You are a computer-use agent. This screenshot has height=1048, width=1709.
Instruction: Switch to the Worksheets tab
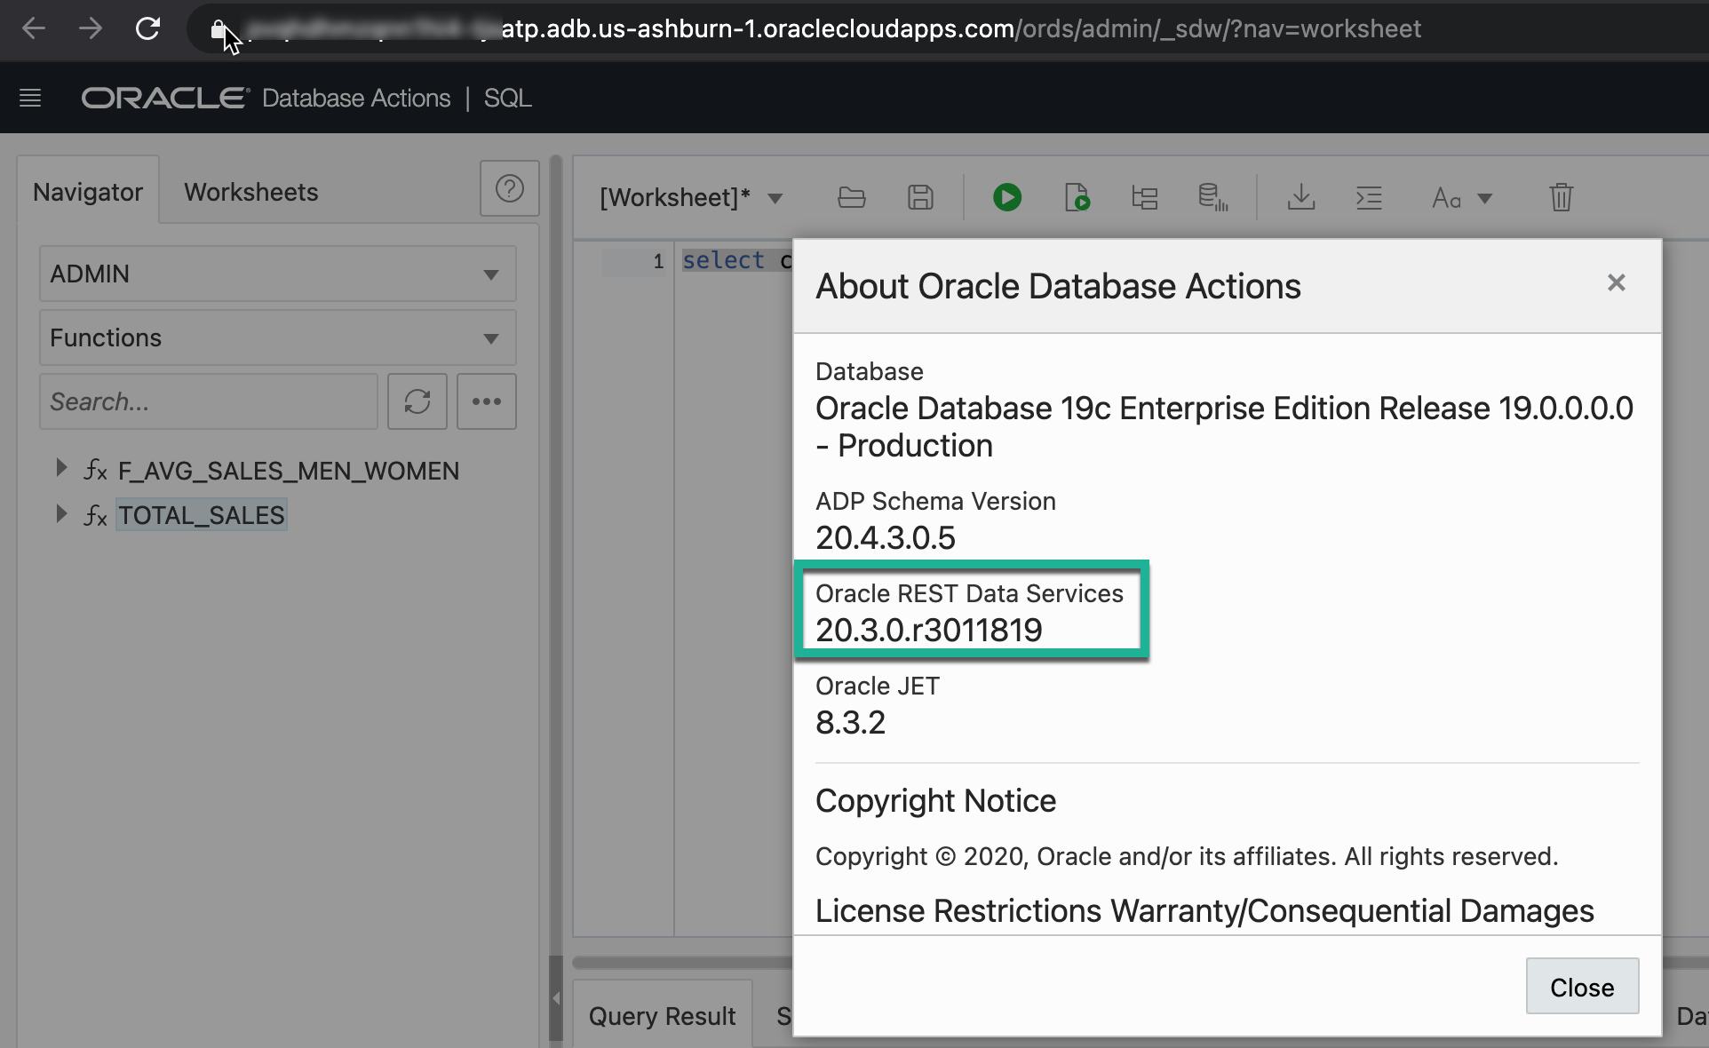click(x=250, y=192)
